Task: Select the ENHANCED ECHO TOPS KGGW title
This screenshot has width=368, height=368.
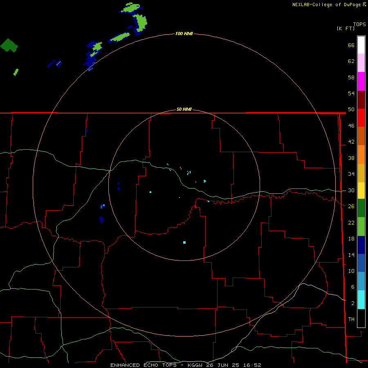Action: (x=186, y=365)
